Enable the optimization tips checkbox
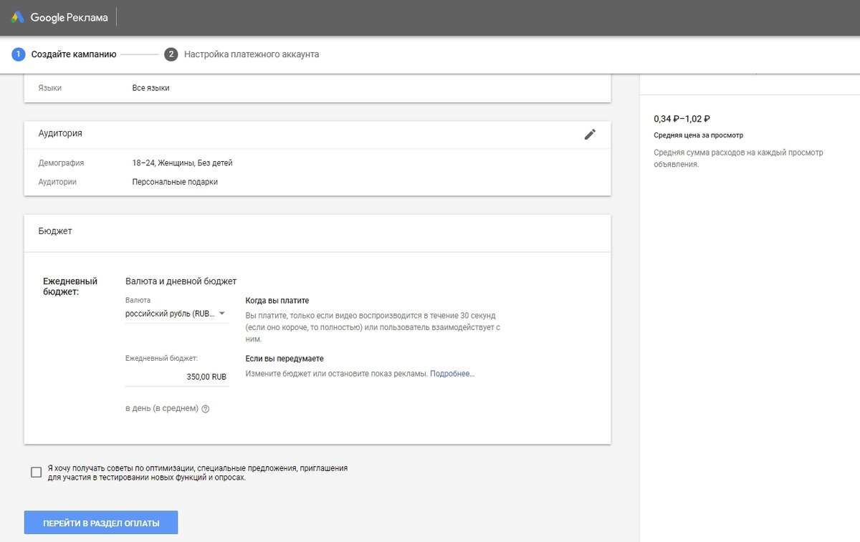 (37, 472)
